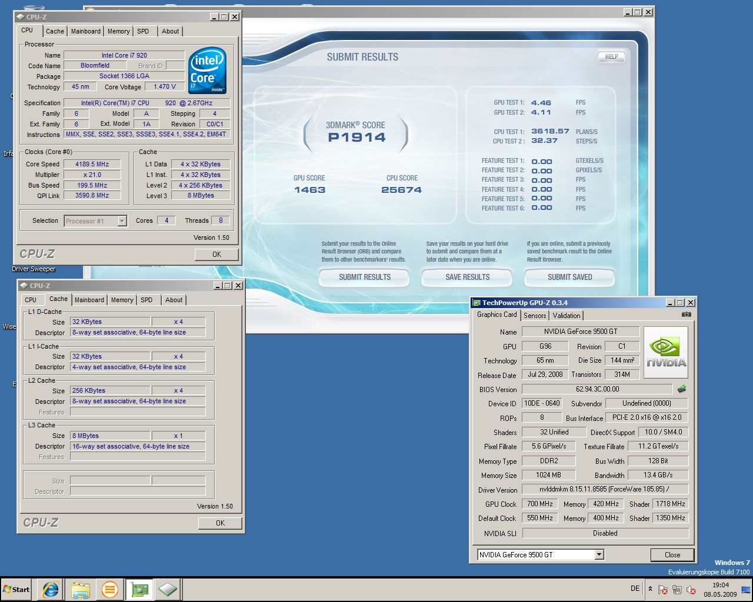Click the orange media player taskbar icon

point(110,589)
